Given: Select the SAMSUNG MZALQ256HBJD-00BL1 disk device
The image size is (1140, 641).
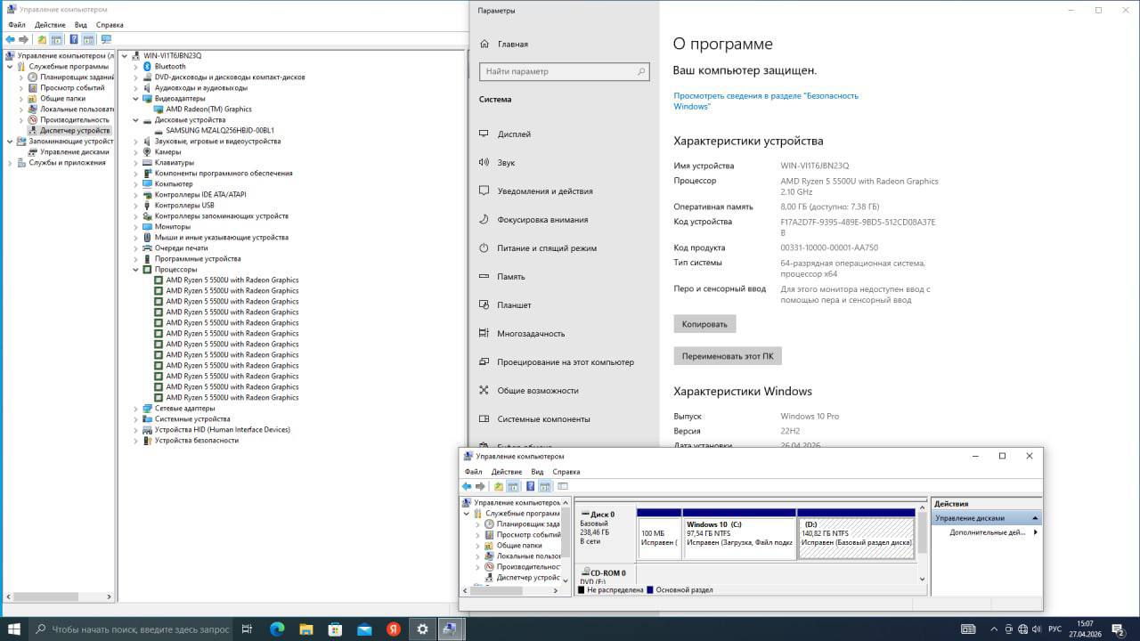Looking at the screenshot, I should pyautogui.click(x=220, y=131).
